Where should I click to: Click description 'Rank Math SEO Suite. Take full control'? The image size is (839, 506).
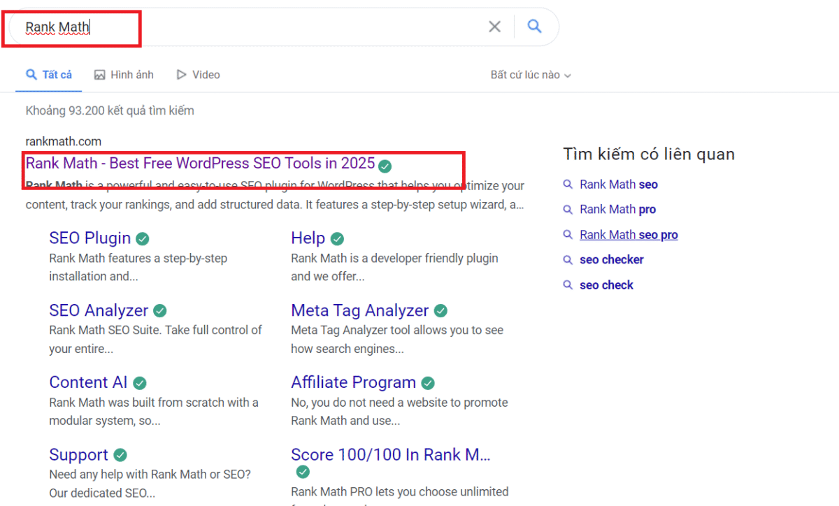155,339
